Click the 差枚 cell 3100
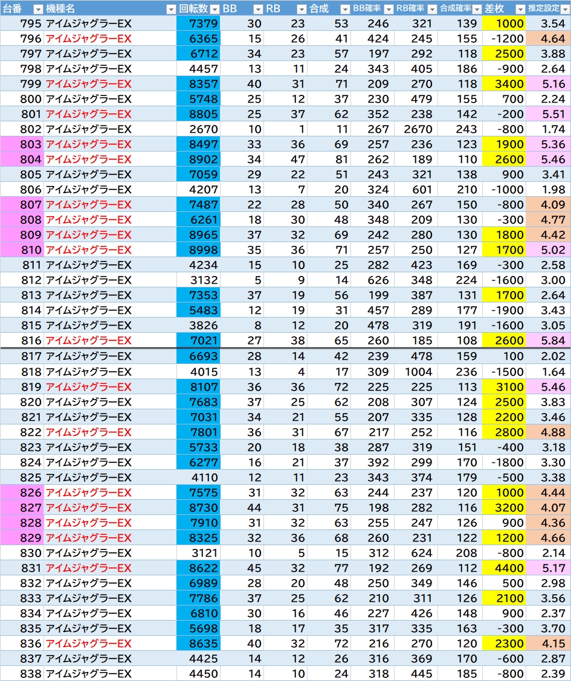 [504, 387]
